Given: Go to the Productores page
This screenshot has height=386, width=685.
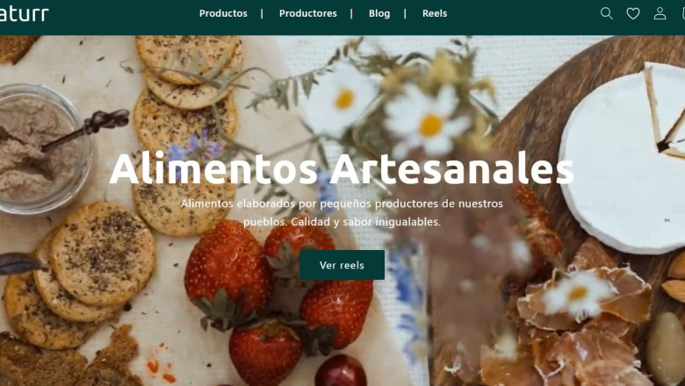Looking at the screenshot, I should tap(308, 13).
